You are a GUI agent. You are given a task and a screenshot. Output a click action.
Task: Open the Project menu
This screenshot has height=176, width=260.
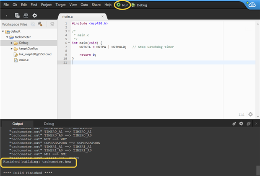pos(46,5)
